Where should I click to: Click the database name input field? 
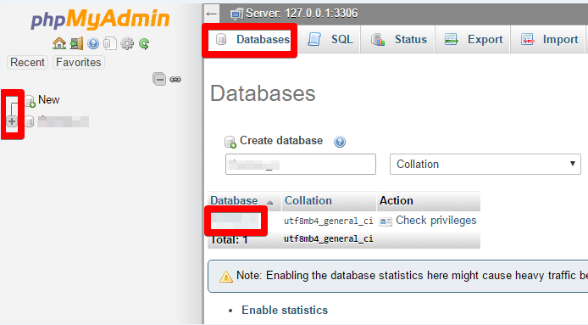pos(301,164)
